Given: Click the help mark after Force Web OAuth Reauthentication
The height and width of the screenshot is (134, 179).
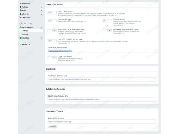Looking at the screenshot, I should click(x=62, y=35).
